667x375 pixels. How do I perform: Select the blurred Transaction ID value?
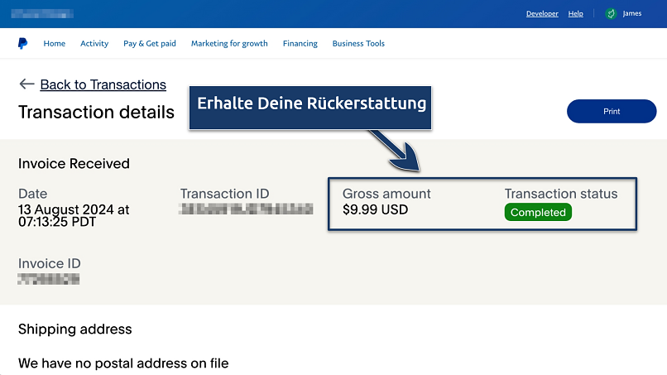click(x=247, y=209)
